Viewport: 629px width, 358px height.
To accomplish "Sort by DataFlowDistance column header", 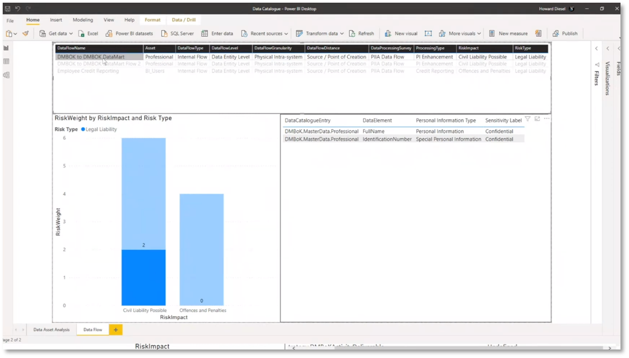I will click(x=337, y=47).
